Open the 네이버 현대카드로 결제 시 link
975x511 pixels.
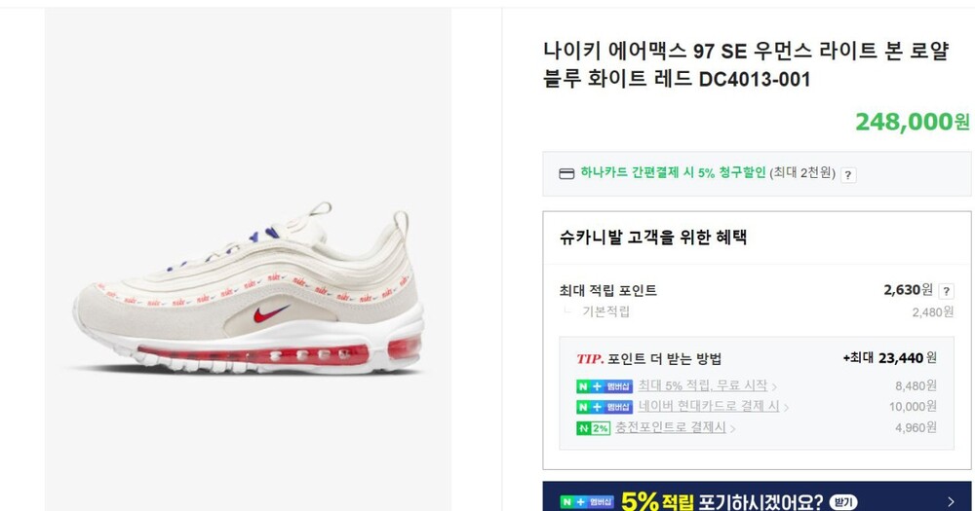(x=709, y=407)
